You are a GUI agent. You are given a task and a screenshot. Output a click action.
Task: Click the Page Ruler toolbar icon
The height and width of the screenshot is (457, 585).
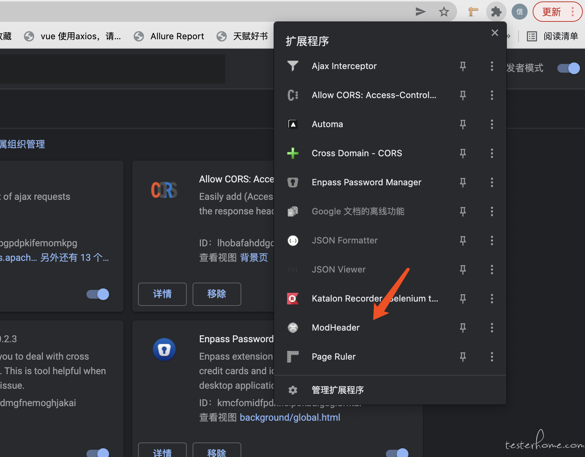click(x=473, y=12)
